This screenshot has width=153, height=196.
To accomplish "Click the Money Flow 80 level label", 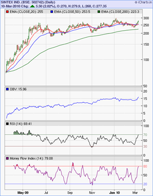I will click(x=145, y=166).
